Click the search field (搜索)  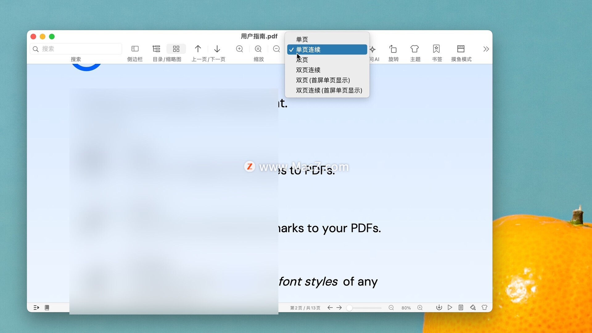(76, 49)
